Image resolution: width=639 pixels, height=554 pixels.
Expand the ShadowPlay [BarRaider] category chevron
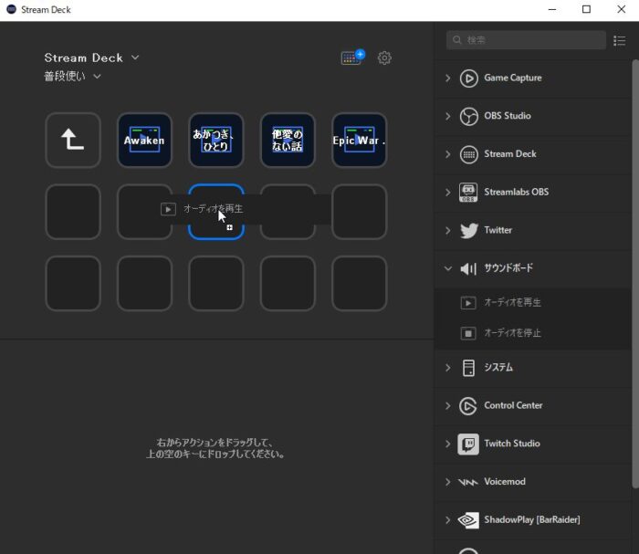tap(448, 520)
